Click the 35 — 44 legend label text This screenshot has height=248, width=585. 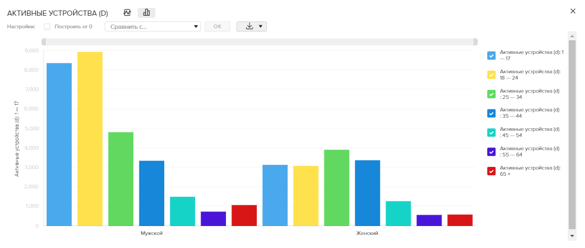click(x=530, y=113)
